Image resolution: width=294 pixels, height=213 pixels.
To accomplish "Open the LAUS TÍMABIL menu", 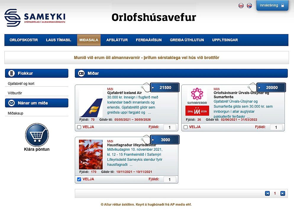I will [x=59, y=40].
